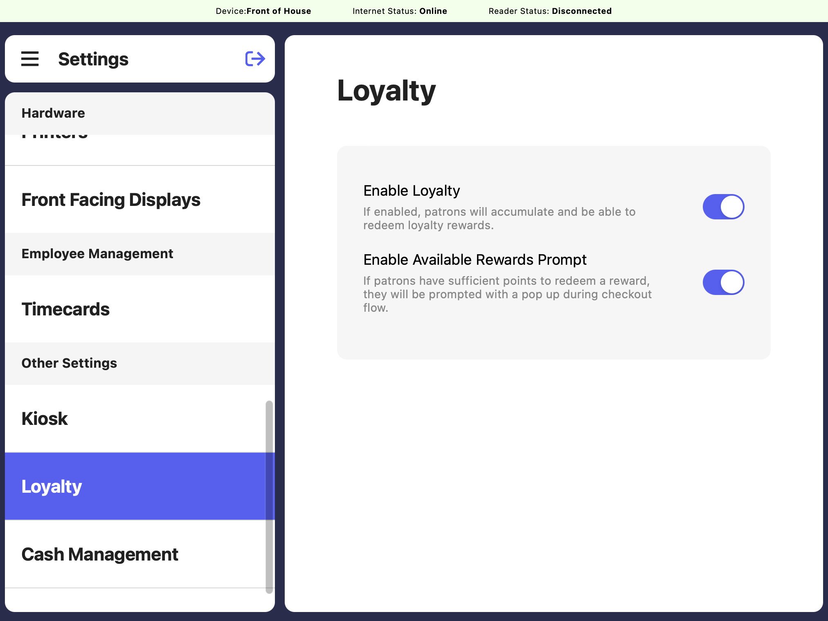Click the Employee Management section header
The width and height of the screenshot is (828, 621).
pyautogui.click(x=97, y=254)
